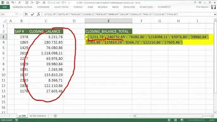Select row 3 header
The image size is (217, 122).
[3, 37]
